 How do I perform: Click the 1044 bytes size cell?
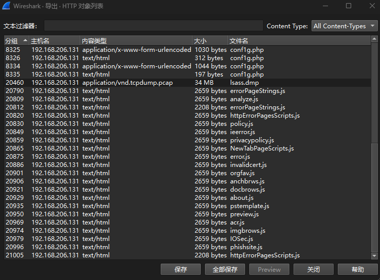211,66
